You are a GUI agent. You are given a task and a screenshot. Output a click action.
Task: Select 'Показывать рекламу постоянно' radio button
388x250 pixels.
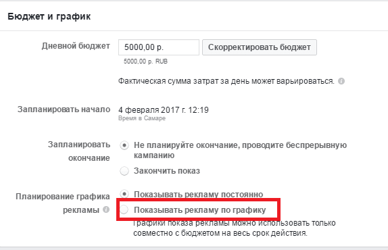(x=124, y=194)
